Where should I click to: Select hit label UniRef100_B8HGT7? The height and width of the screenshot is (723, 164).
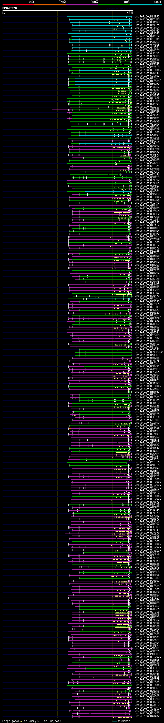point(147,245)
